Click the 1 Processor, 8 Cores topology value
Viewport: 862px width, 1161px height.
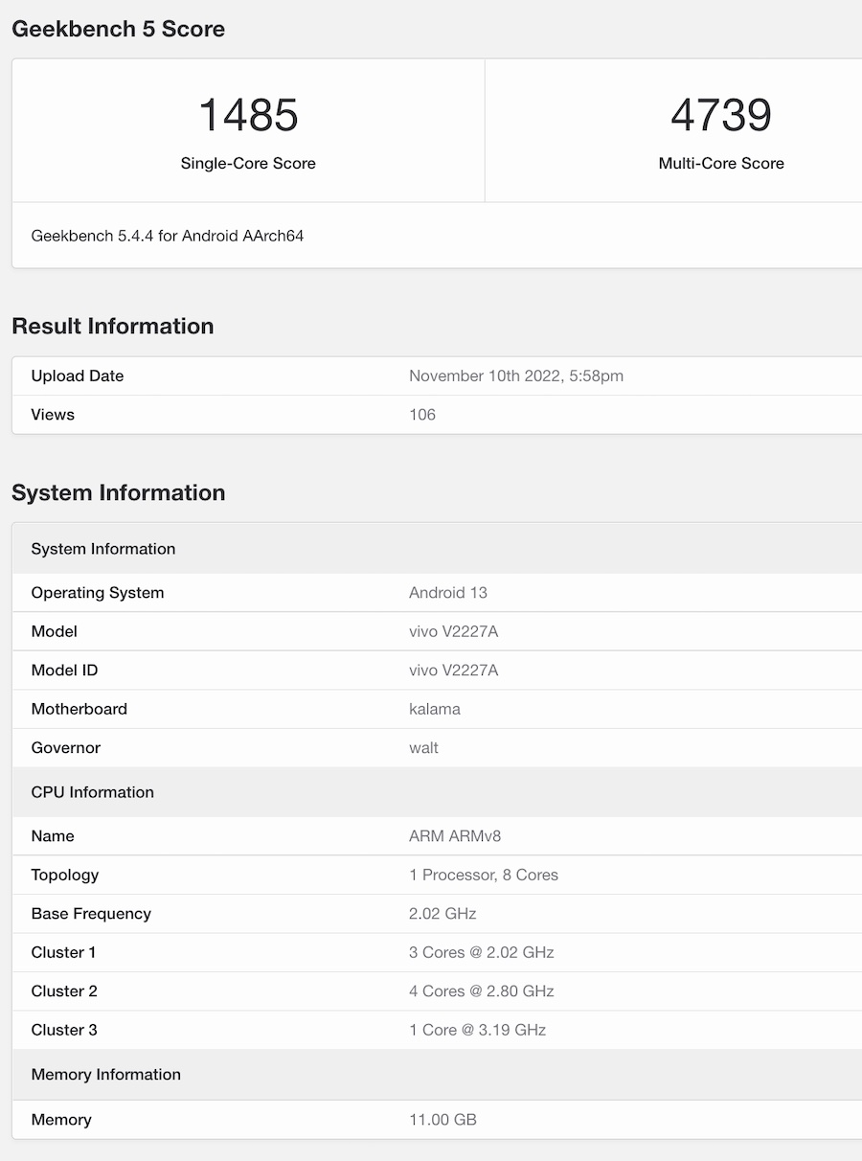tap(483, 876)
